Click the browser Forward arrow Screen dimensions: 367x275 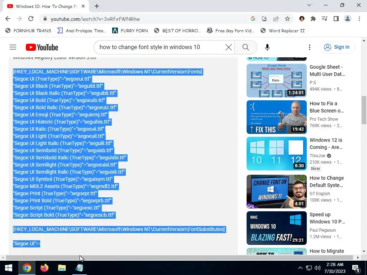[x=19, y=19]
